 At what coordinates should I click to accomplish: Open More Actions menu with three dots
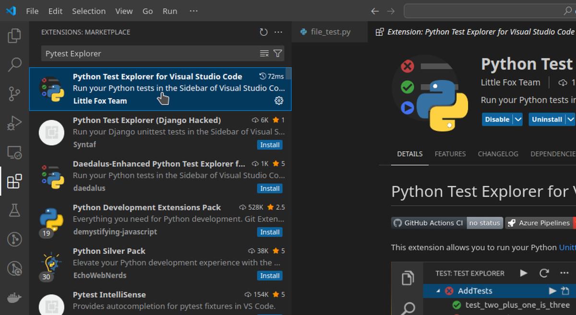pyautogui.click(x=278, y=32)
